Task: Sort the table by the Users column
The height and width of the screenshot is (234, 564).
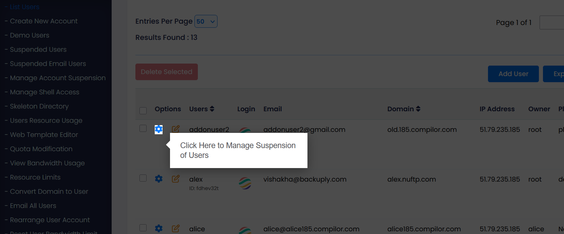Action: (x=202, y=109)
